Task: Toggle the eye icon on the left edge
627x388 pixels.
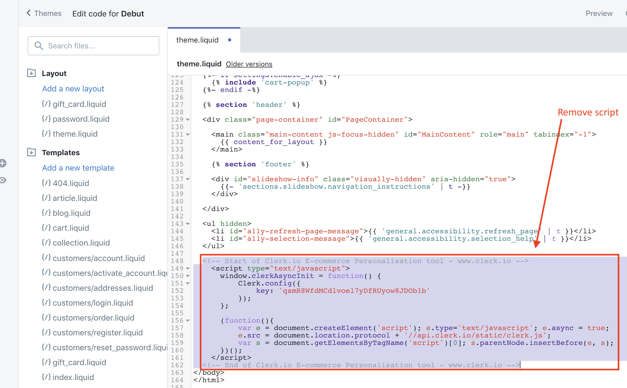Action: coord(3,181)
